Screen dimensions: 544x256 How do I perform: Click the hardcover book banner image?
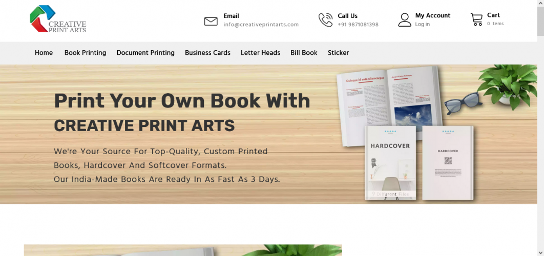point(268,134)
